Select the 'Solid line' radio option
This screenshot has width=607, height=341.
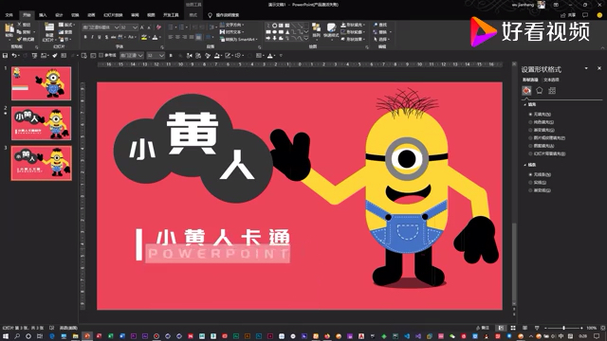point(530,183)
